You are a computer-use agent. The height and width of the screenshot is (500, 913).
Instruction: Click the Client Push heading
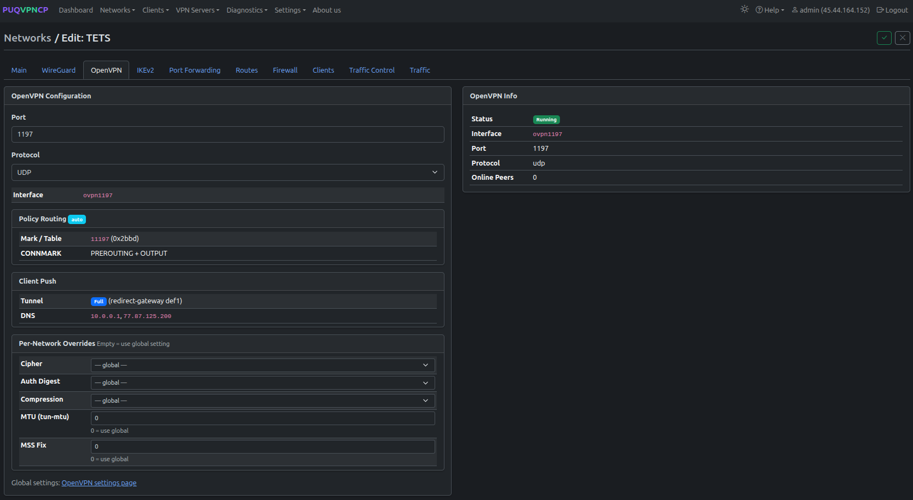click(37, 281)
